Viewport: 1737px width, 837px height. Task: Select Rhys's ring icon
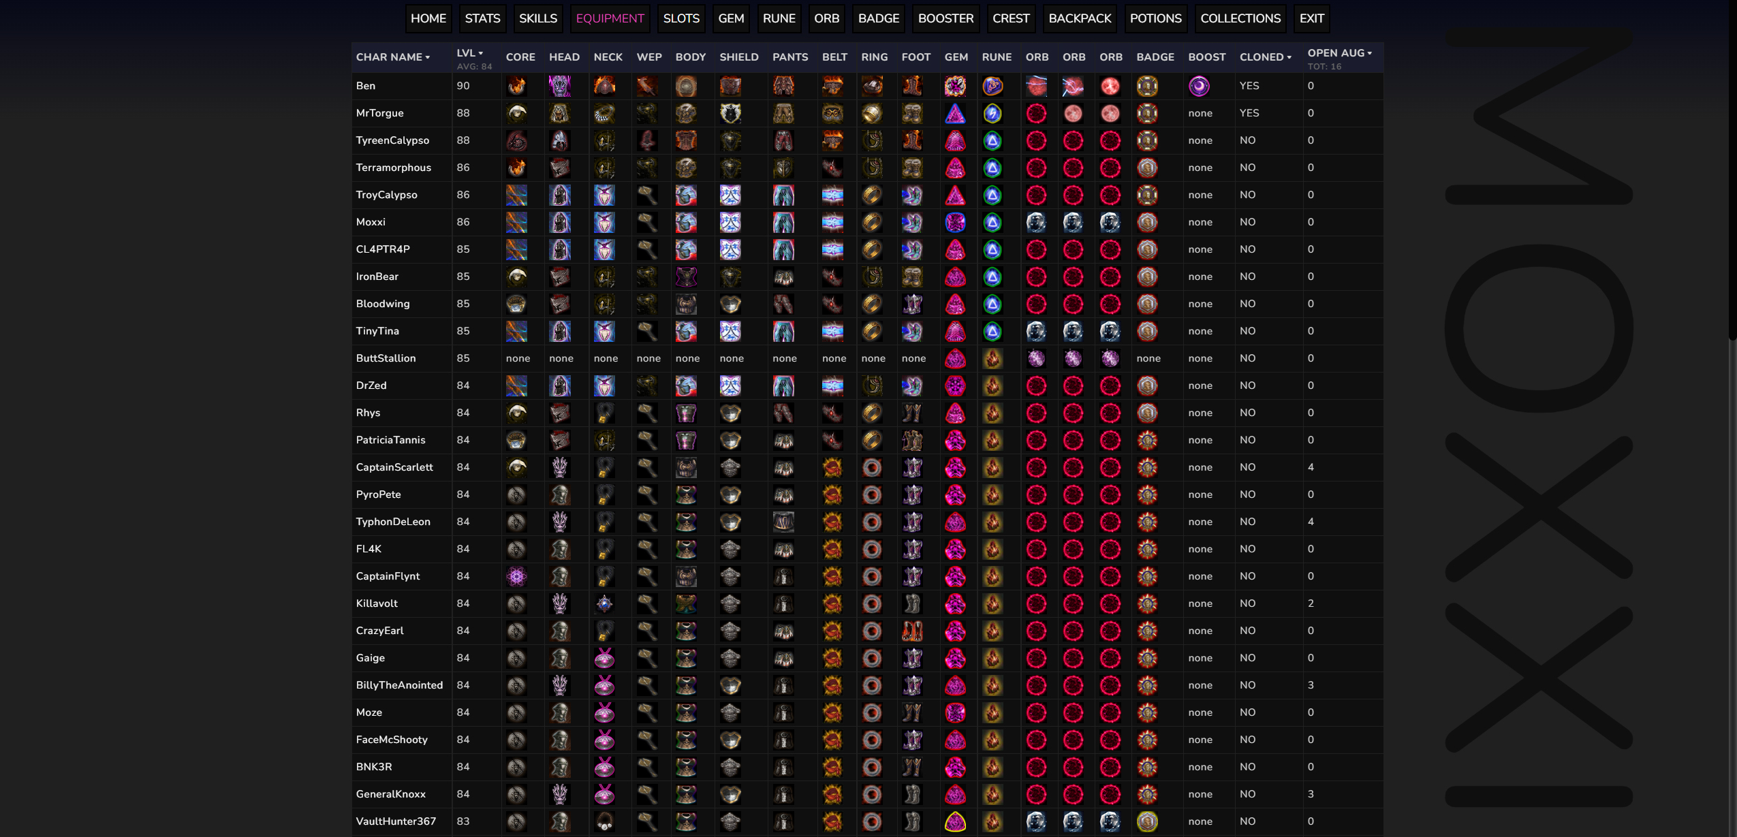872,413
